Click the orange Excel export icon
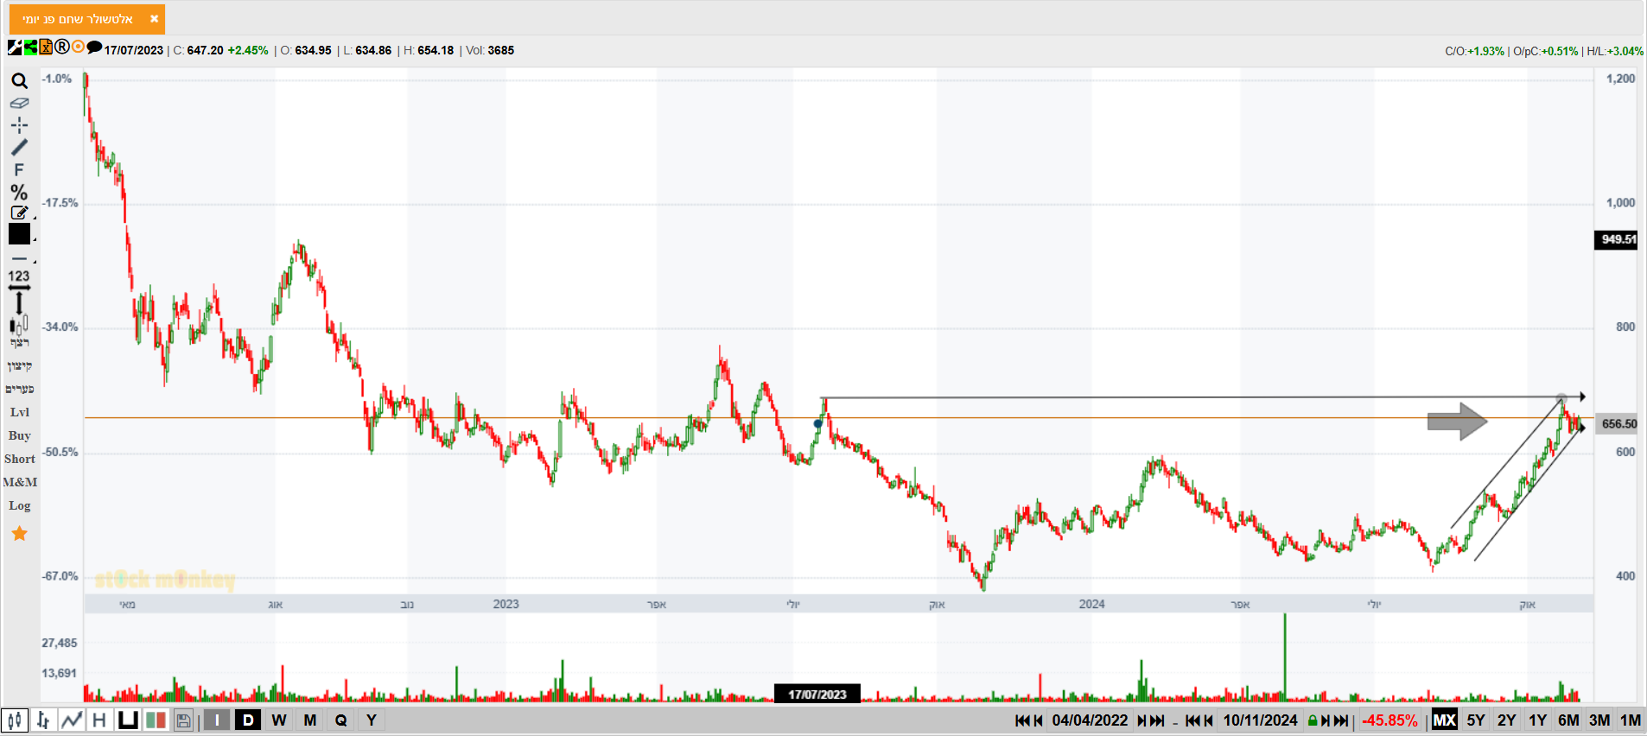The image size is (1647, 736). [46, 48]
